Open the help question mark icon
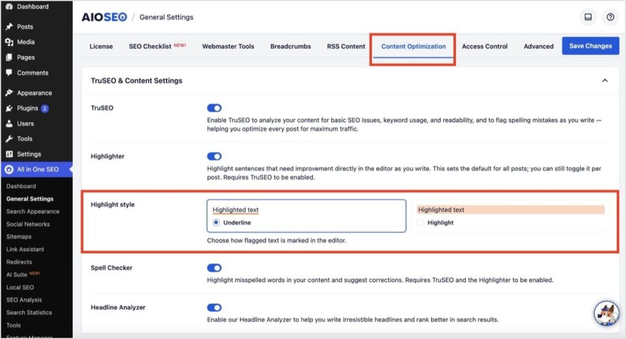This screenshot has width=626, height=339. click(611, 17)
